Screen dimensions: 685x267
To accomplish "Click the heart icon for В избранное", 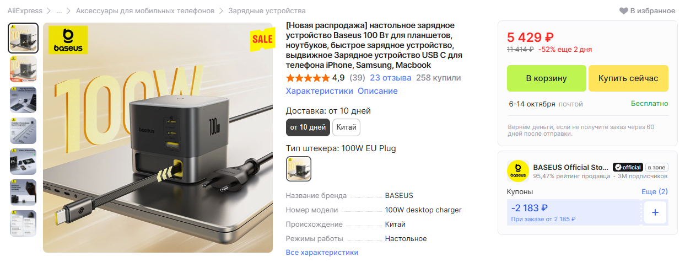I will point(624,11).
